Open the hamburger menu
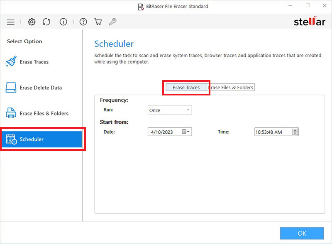This screenshot has width=332, height=244. point(11,22)
